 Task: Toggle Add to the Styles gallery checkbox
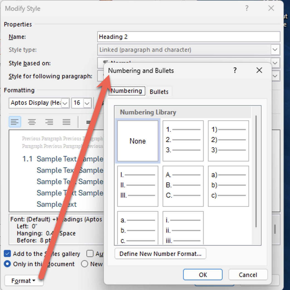[x=8, y=254]
